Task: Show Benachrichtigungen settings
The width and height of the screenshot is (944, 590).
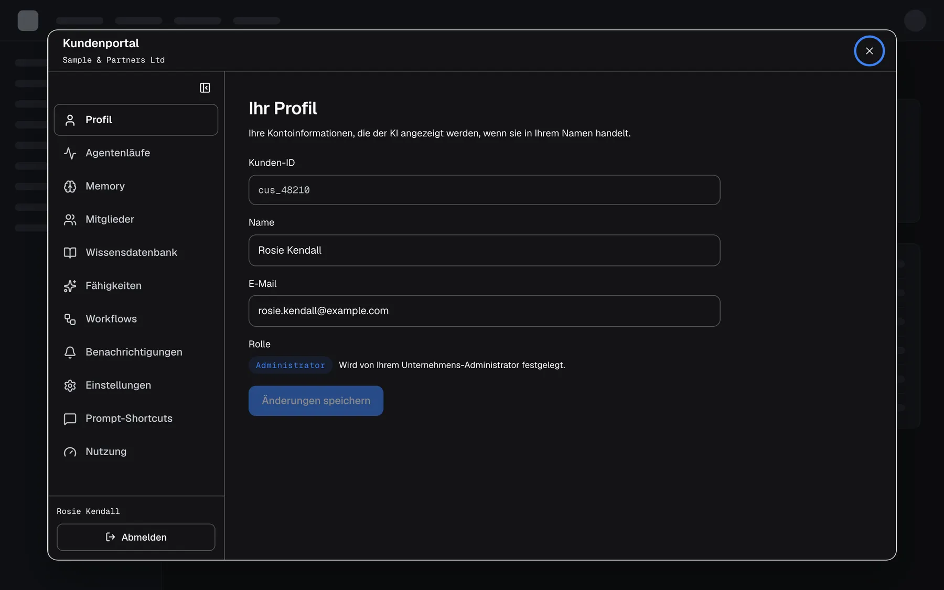Action: click(136, 352)
